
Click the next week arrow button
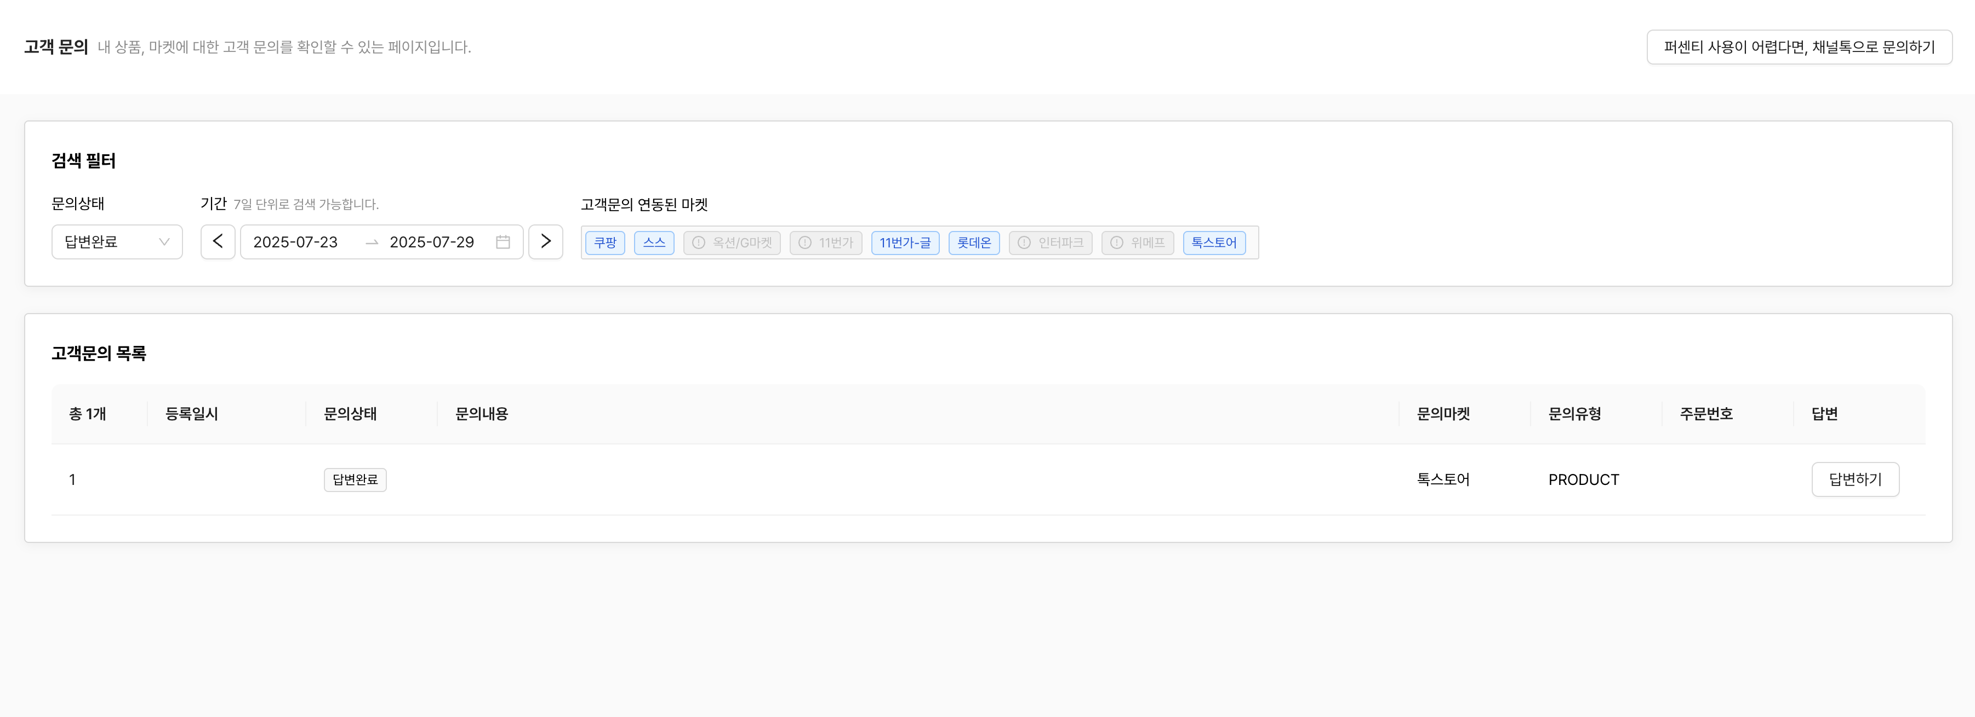pos(545,242)
